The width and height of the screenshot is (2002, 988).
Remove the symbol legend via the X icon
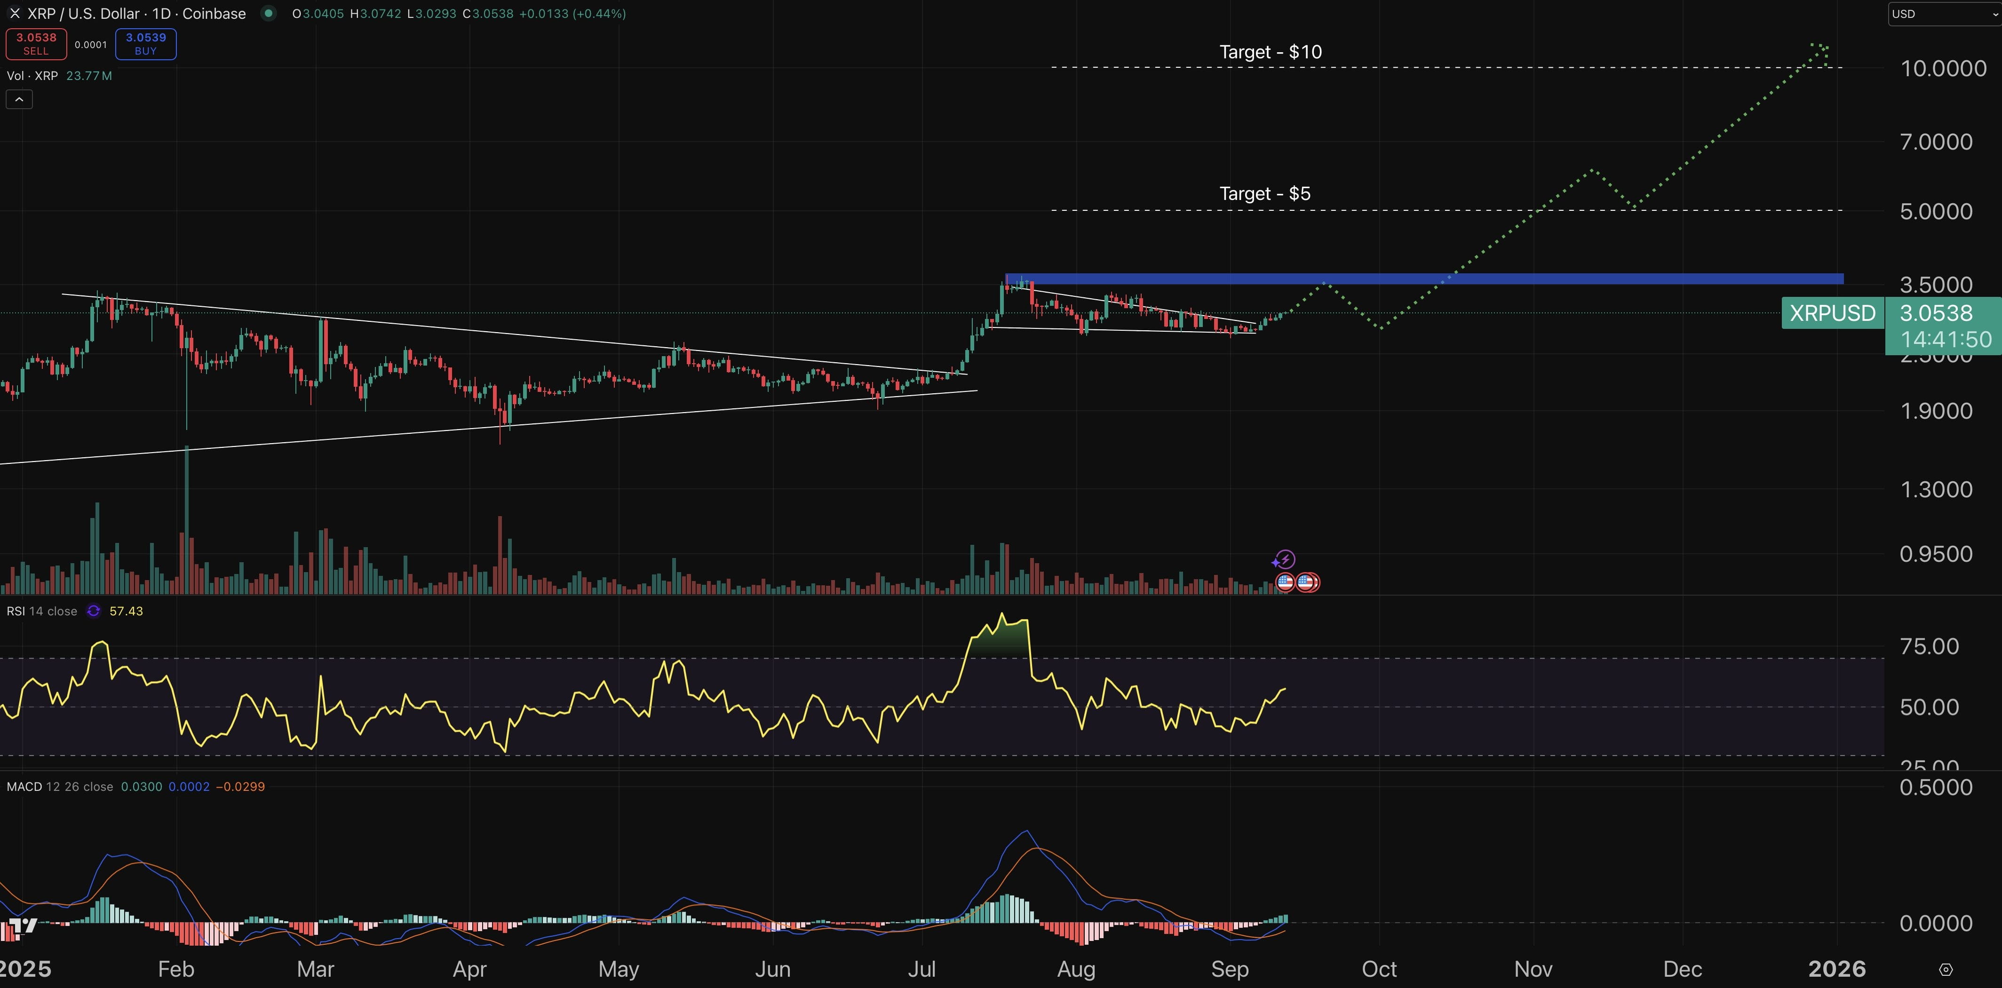click(14, 13)
